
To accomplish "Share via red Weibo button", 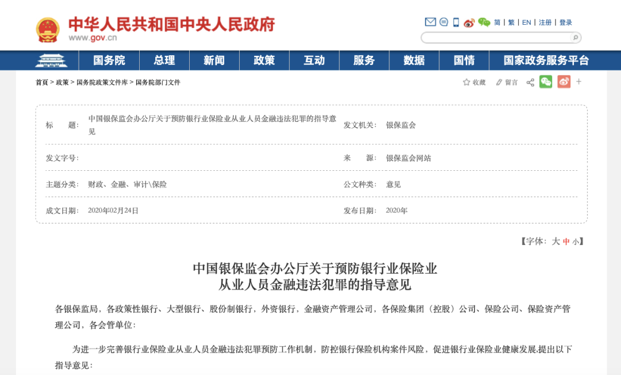I will point(564,82).
